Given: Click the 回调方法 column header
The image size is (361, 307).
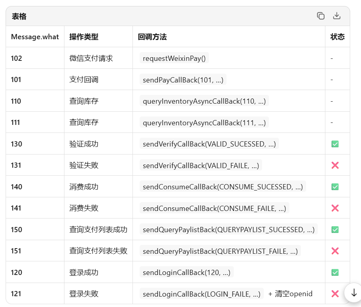Looking at the screenshot, I should pyautogui.click(x=152, y=37).
